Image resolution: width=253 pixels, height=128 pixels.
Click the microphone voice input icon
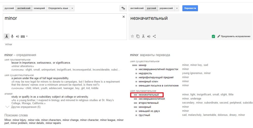(12, 36)
